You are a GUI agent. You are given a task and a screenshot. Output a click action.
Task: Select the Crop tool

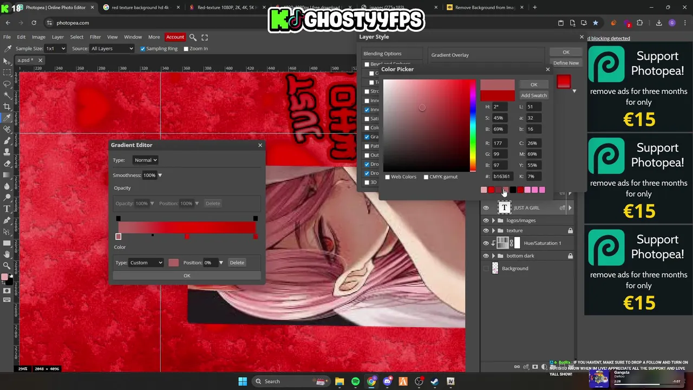(7, 106)
